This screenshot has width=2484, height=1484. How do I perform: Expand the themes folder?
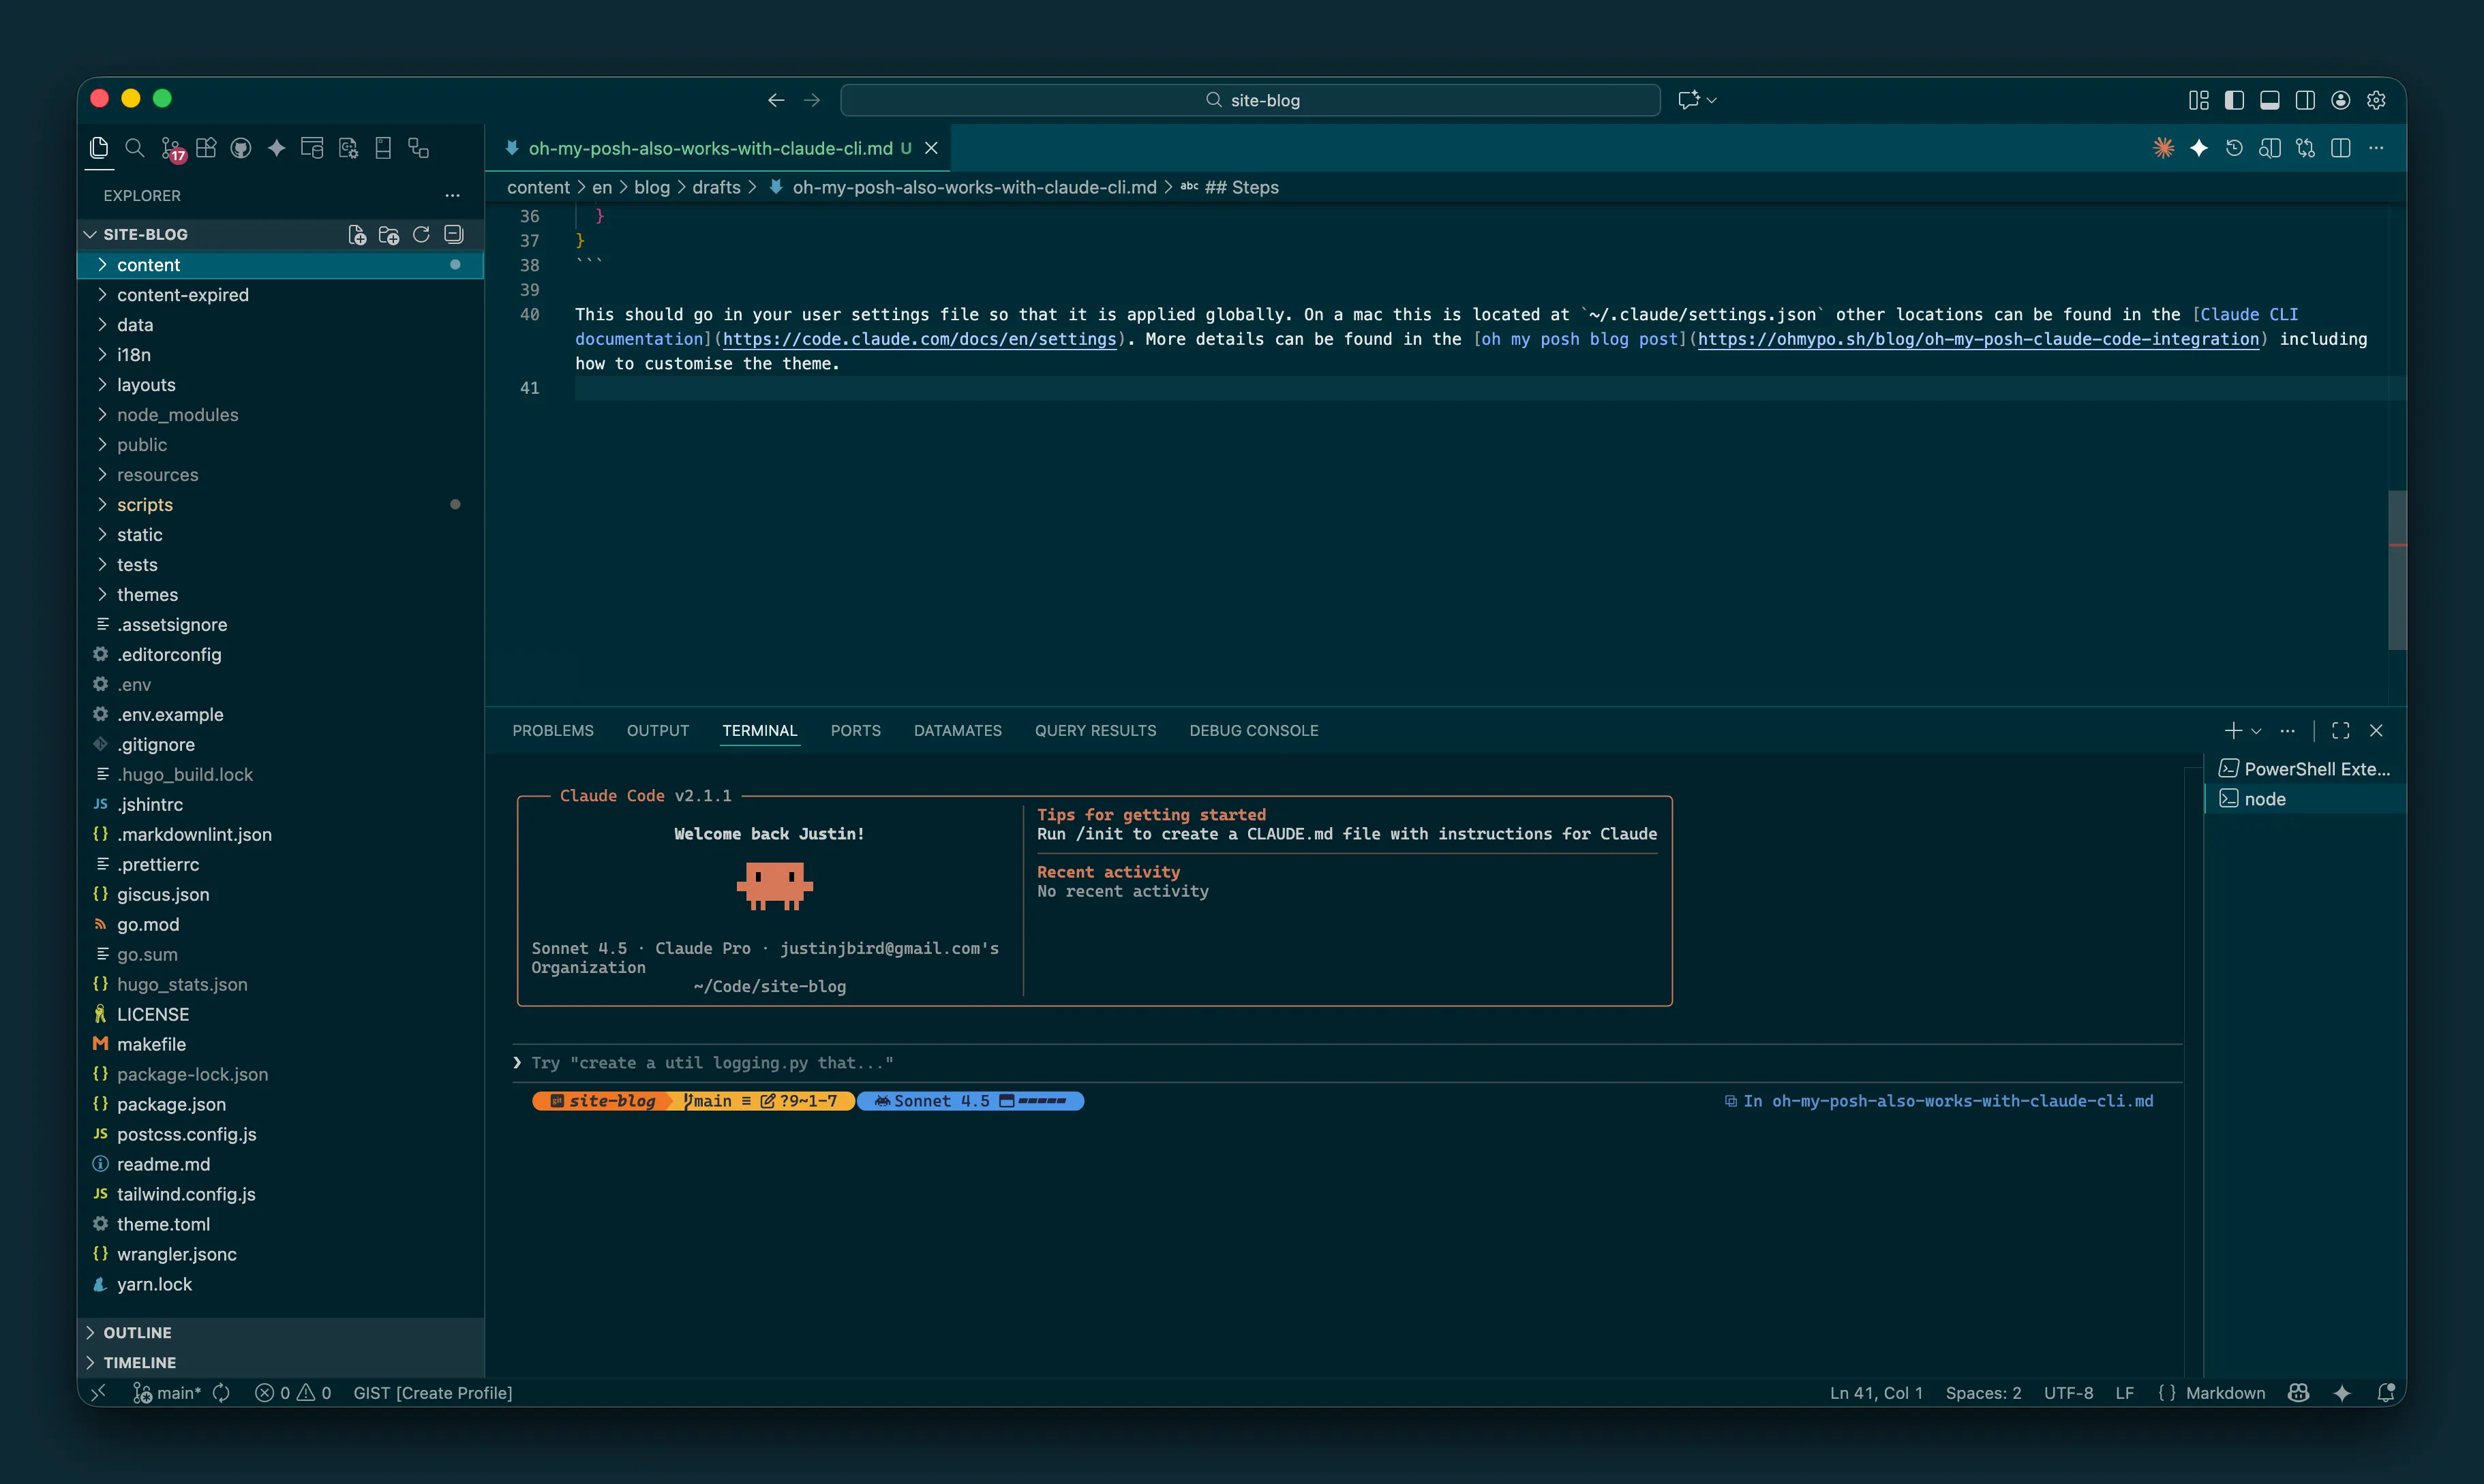pos(280,595)
